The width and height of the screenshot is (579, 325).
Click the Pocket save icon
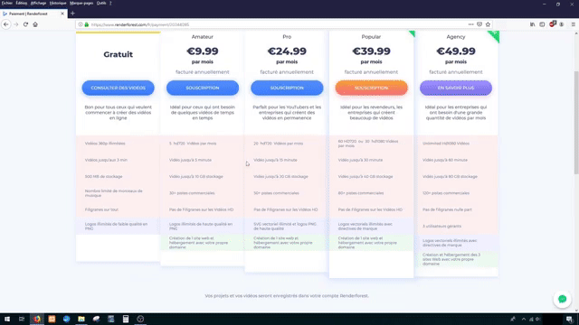tap(479, 24)
